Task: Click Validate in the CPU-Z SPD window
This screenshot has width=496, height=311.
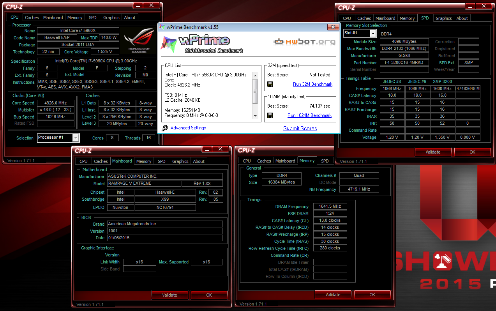Action: [433, 152]
